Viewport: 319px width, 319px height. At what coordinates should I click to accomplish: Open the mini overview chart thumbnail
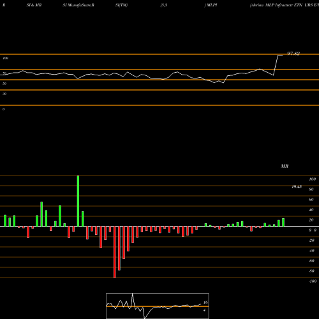point(158,306)
